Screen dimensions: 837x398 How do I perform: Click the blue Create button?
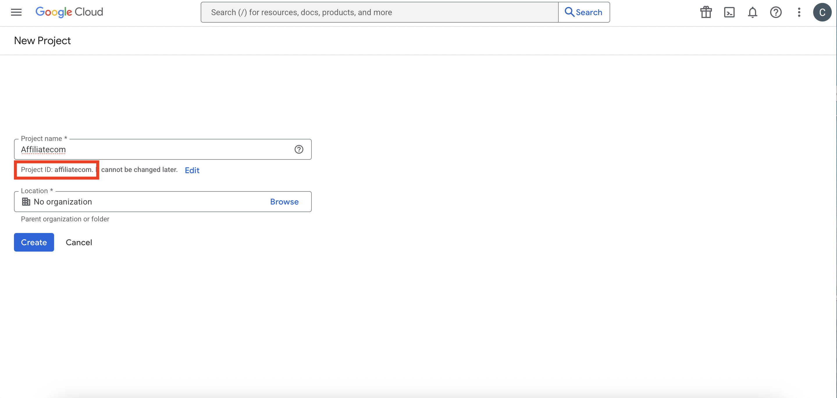(34, 242)
